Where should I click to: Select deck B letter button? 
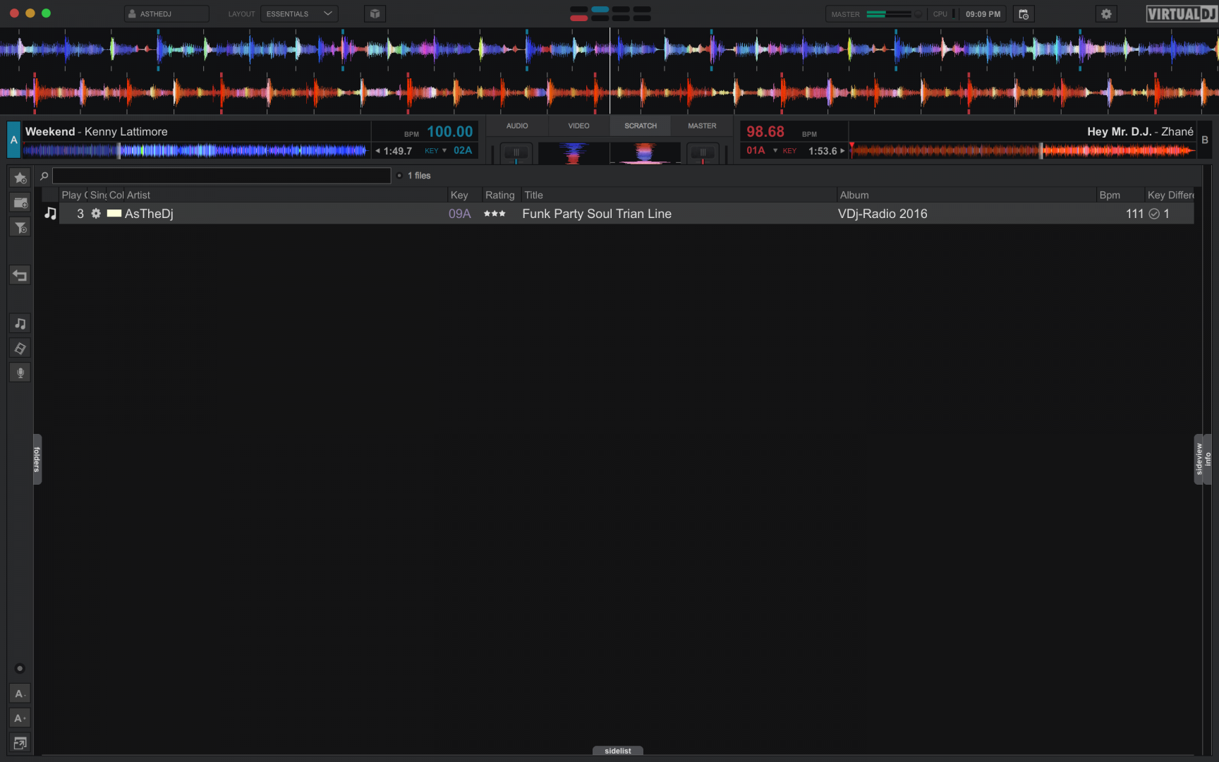pos(1205,140)
